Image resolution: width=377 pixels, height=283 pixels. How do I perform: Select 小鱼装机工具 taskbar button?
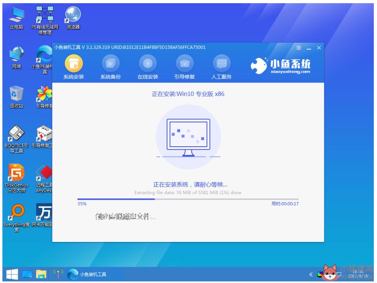(x=87, y=274)
